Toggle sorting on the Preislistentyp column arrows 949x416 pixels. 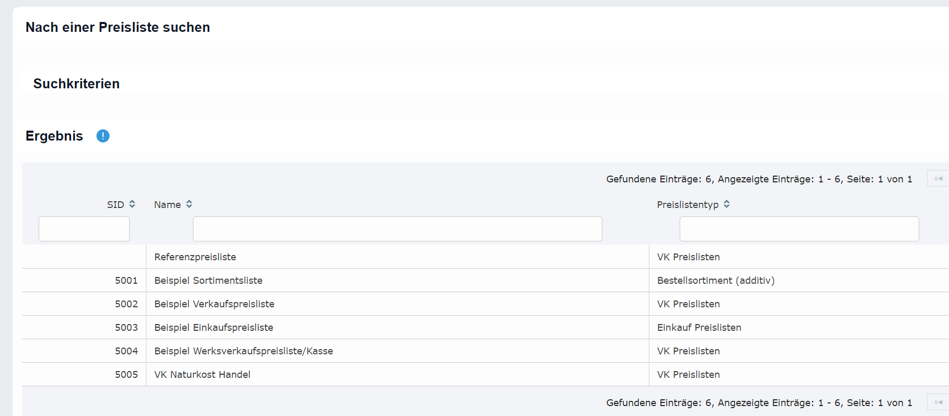coord(727,204)
